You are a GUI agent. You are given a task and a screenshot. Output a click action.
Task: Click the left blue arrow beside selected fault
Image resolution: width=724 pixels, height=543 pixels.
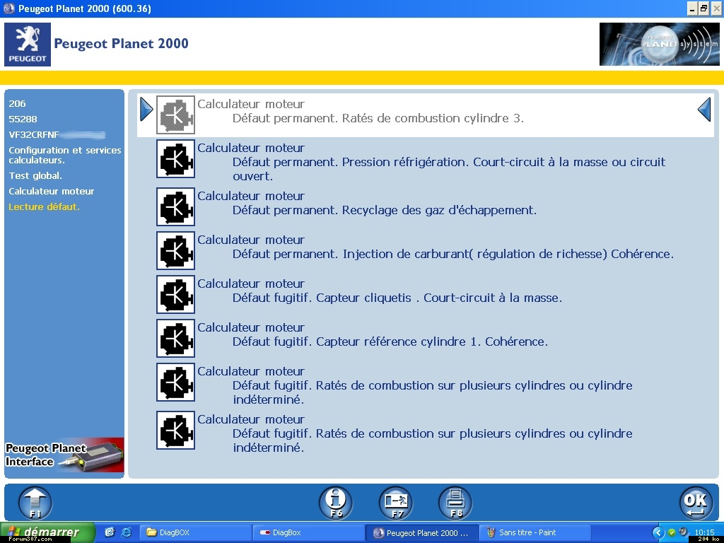(146, 110)
